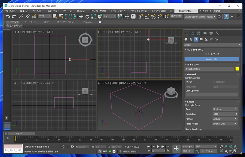Screen dimensions: 245x157
Task: Switch to the Modify panel tab
Action: (192, 33)
